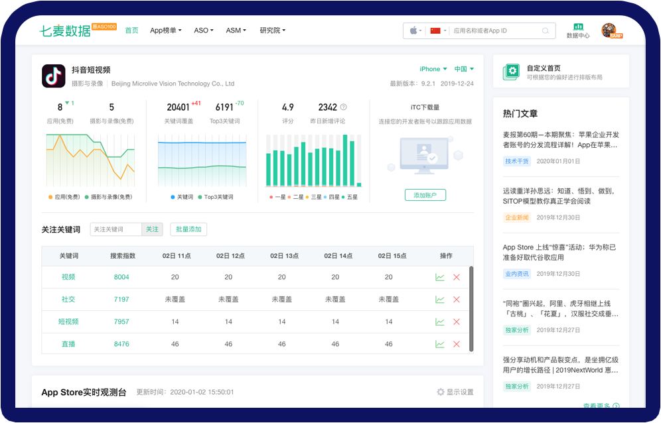Viewport: 661px width, 423px height.
Task: Click the 自定义首页 layout icon
Action: pos(512,72)
